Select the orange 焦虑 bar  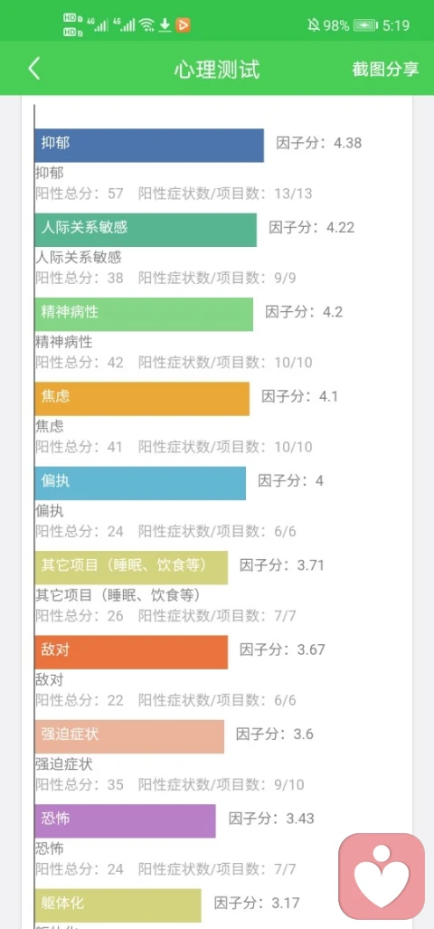click(142, 399)
